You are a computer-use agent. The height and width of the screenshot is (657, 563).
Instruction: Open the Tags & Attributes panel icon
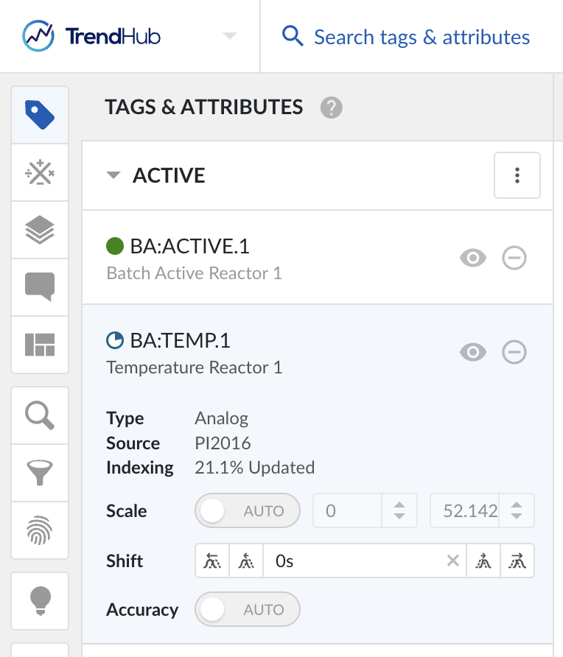(x=40, y=115)
